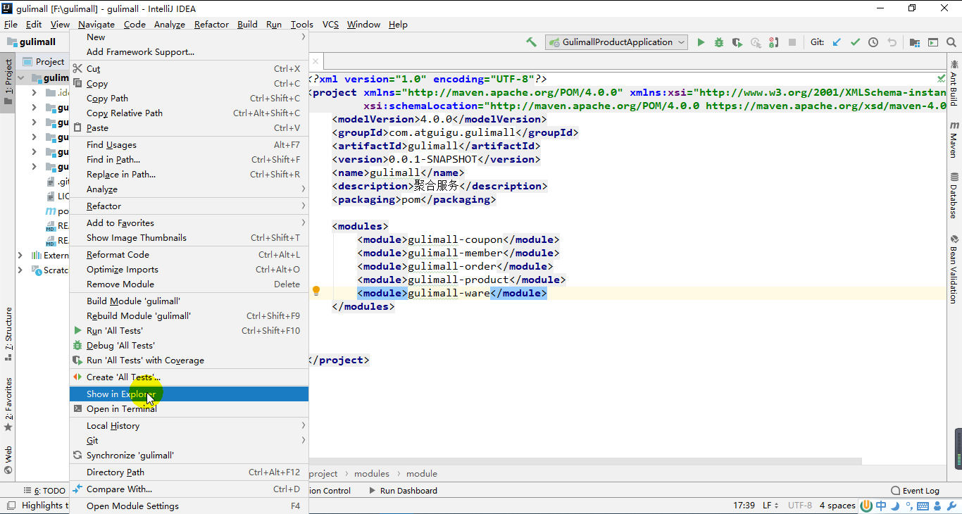Open Project Structure toolbar icon
Viewport: 962px width, 514px height.
pyautogui.click(x=915, y=42)
